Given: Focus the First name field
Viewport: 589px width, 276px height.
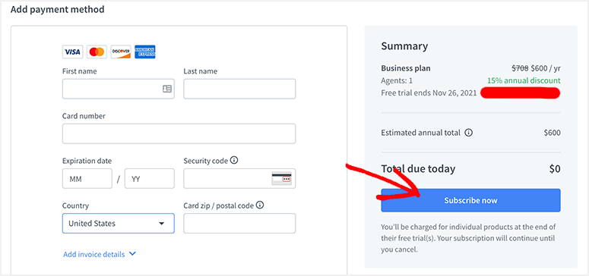Looking at the screenshot, I should point(119,89).
